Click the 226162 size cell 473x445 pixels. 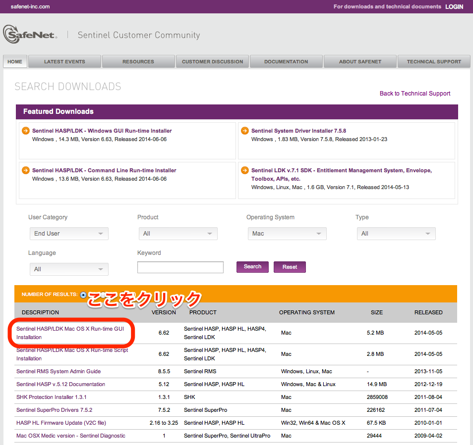coord(375,410)
